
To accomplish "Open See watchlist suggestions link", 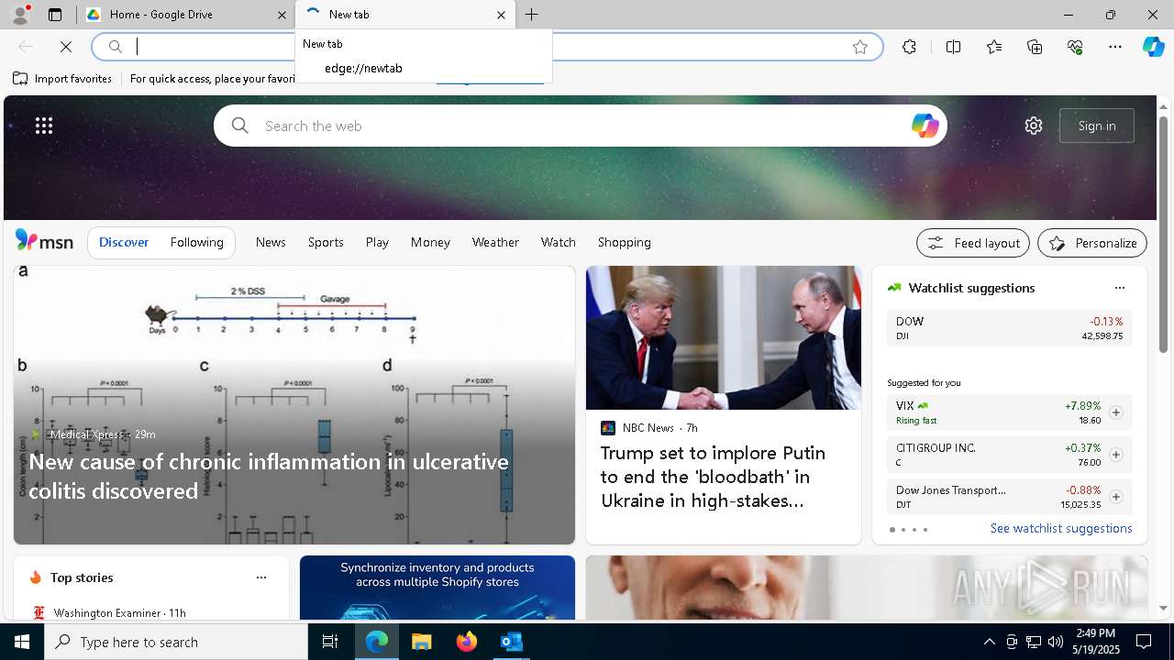I will click(1061, 528).
